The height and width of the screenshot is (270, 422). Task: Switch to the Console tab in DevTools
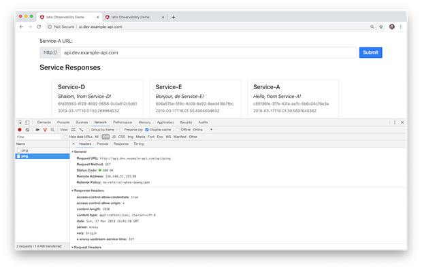tap(63, 122)
